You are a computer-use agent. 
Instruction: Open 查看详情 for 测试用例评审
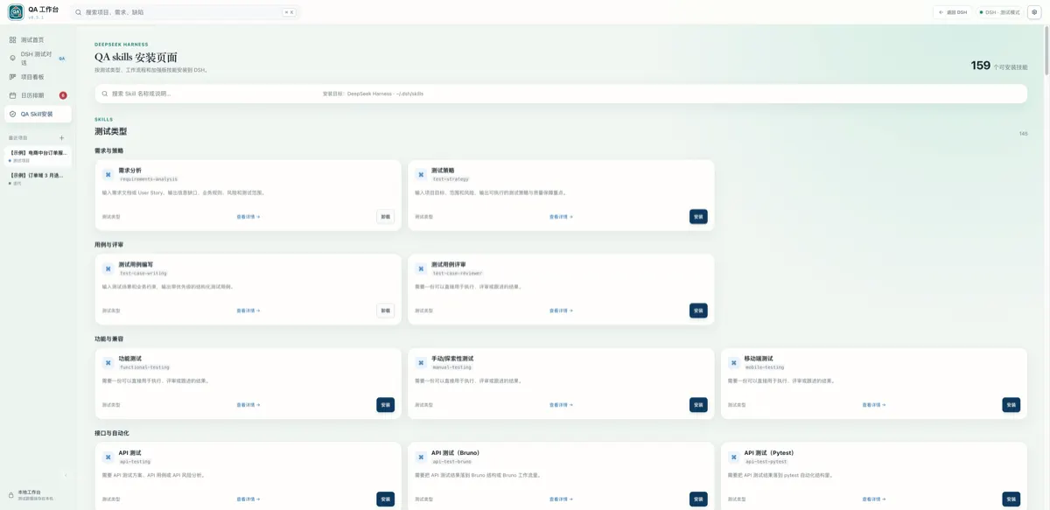click(x=561, y=311)
